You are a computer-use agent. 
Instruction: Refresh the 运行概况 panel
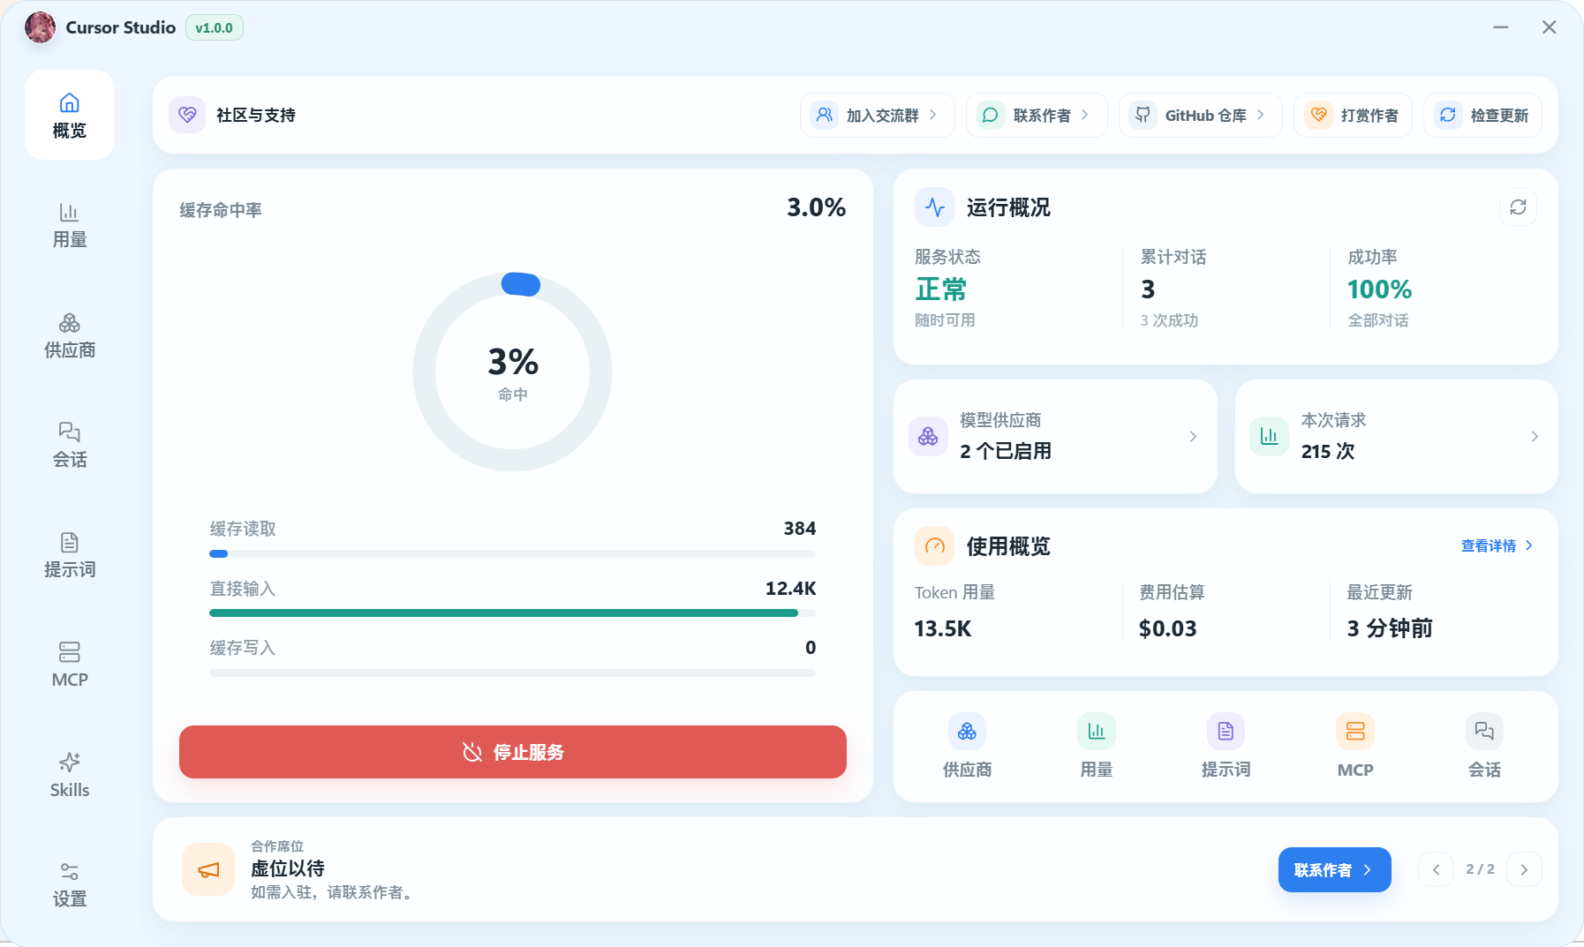[x=1518, y=207]
